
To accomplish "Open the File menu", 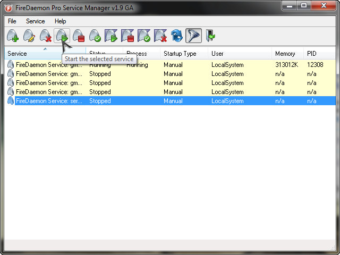I will (12, 21).
